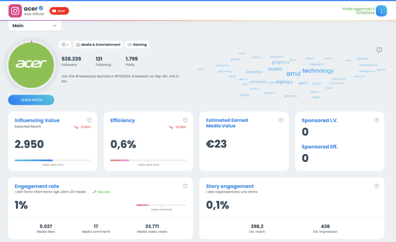
Task: Open the Acer YouTube channel button
Action: [59, 11]
